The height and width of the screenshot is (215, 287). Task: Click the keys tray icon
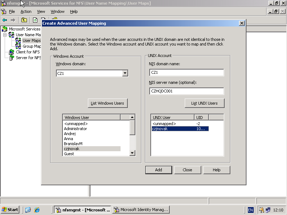pyautogui.click(x=262, y=210)
